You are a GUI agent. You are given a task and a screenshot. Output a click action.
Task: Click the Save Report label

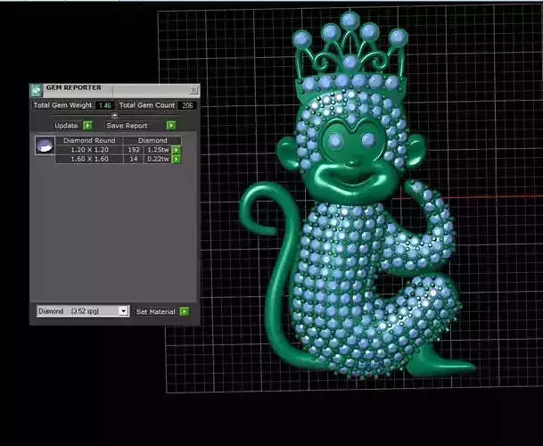pyautogui.click(x=127, y=126)
